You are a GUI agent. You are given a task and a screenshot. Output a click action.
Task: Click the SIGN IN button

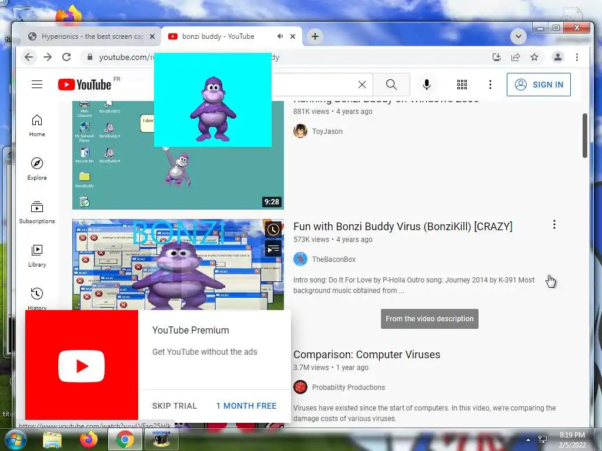point(539,85)
